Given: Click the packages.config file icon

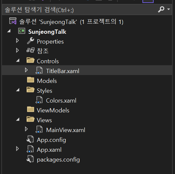Looking at the screenshot, I should (x=30, y=159).
